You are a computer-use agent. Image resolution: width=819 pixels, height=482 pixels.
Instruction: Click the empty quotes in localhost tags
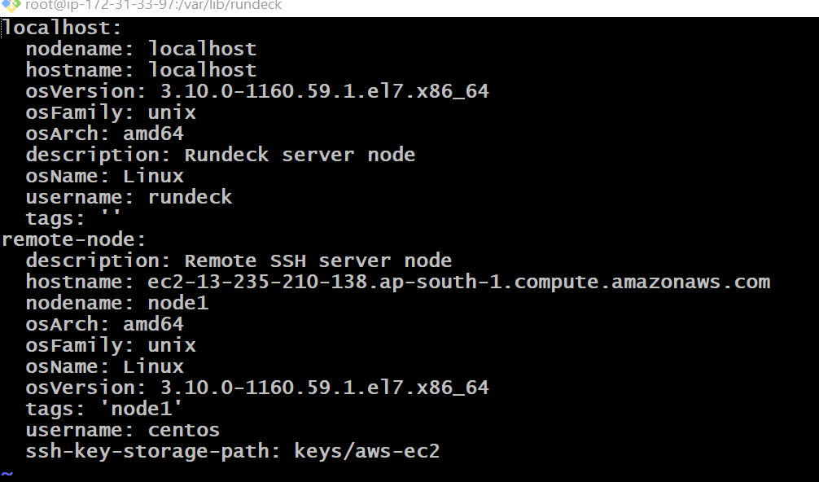pos(111,218)
